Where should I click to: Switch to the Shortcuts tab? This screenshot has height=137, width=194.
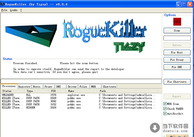coord(109,86)
